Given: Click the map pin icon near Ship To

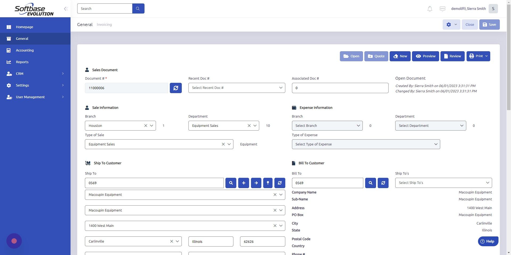Looking at the screenshot, I should pos(268,183).
